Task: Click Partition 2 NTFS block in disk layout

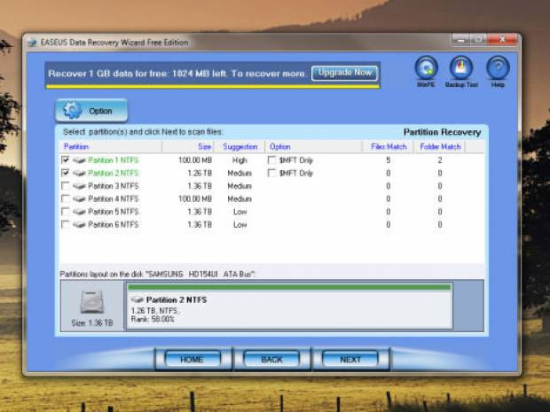Action: click(290, 305)
